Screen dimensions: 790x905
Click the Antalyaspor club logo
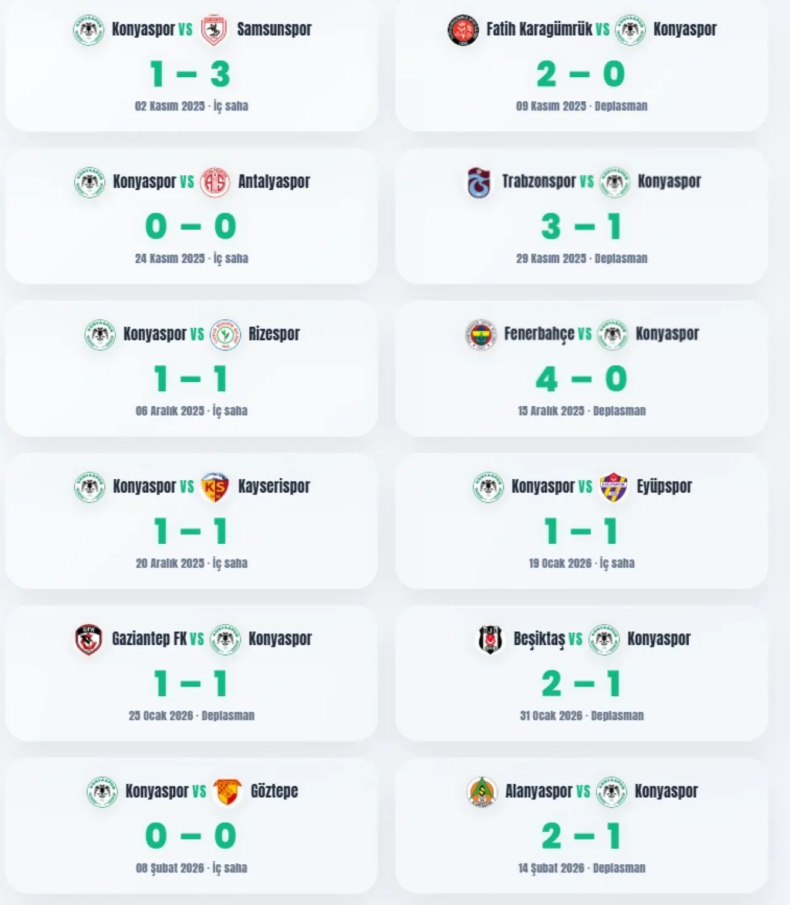(x=215, y=182)
